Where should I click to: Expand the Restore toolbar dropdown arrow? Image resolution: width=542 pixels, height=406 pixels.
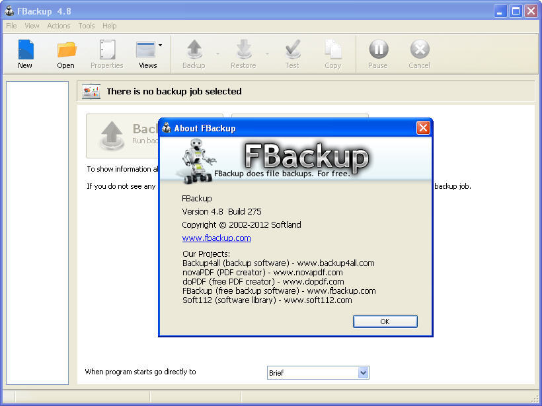coord(267,54)
